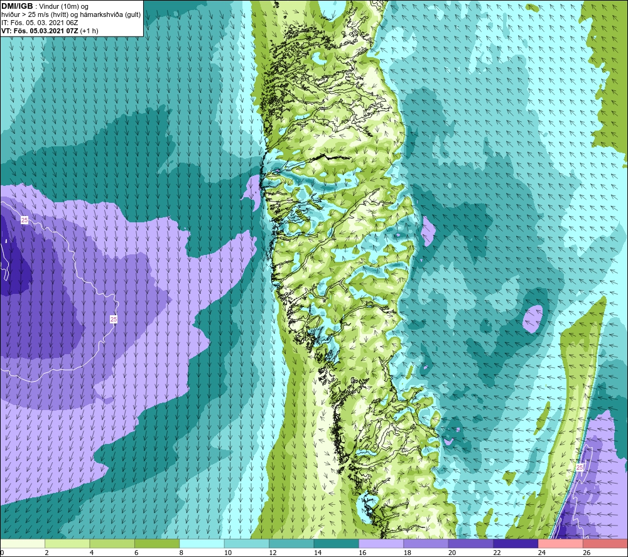Click the '25' gust contour label in the southeast purple area
This screenshot has width=628, height=557.
coord(580,467)
